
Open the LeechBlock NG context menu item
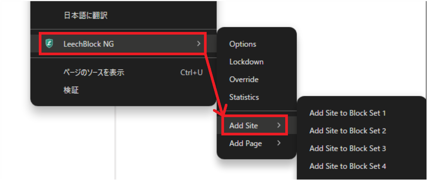[x=89, y=44]
